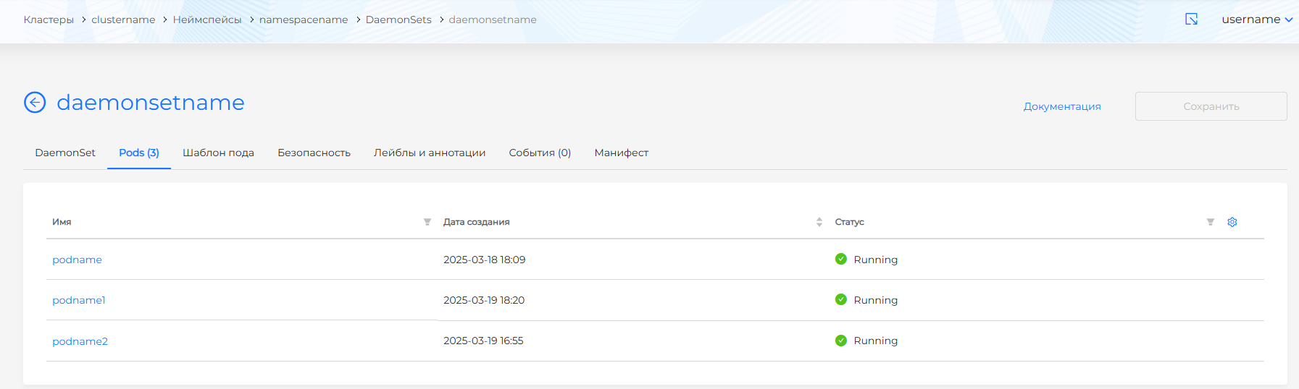Click the back arrow next to daemonsetname
The height and width of the screenshot is (389, 1299).
[x=35, y=103]
